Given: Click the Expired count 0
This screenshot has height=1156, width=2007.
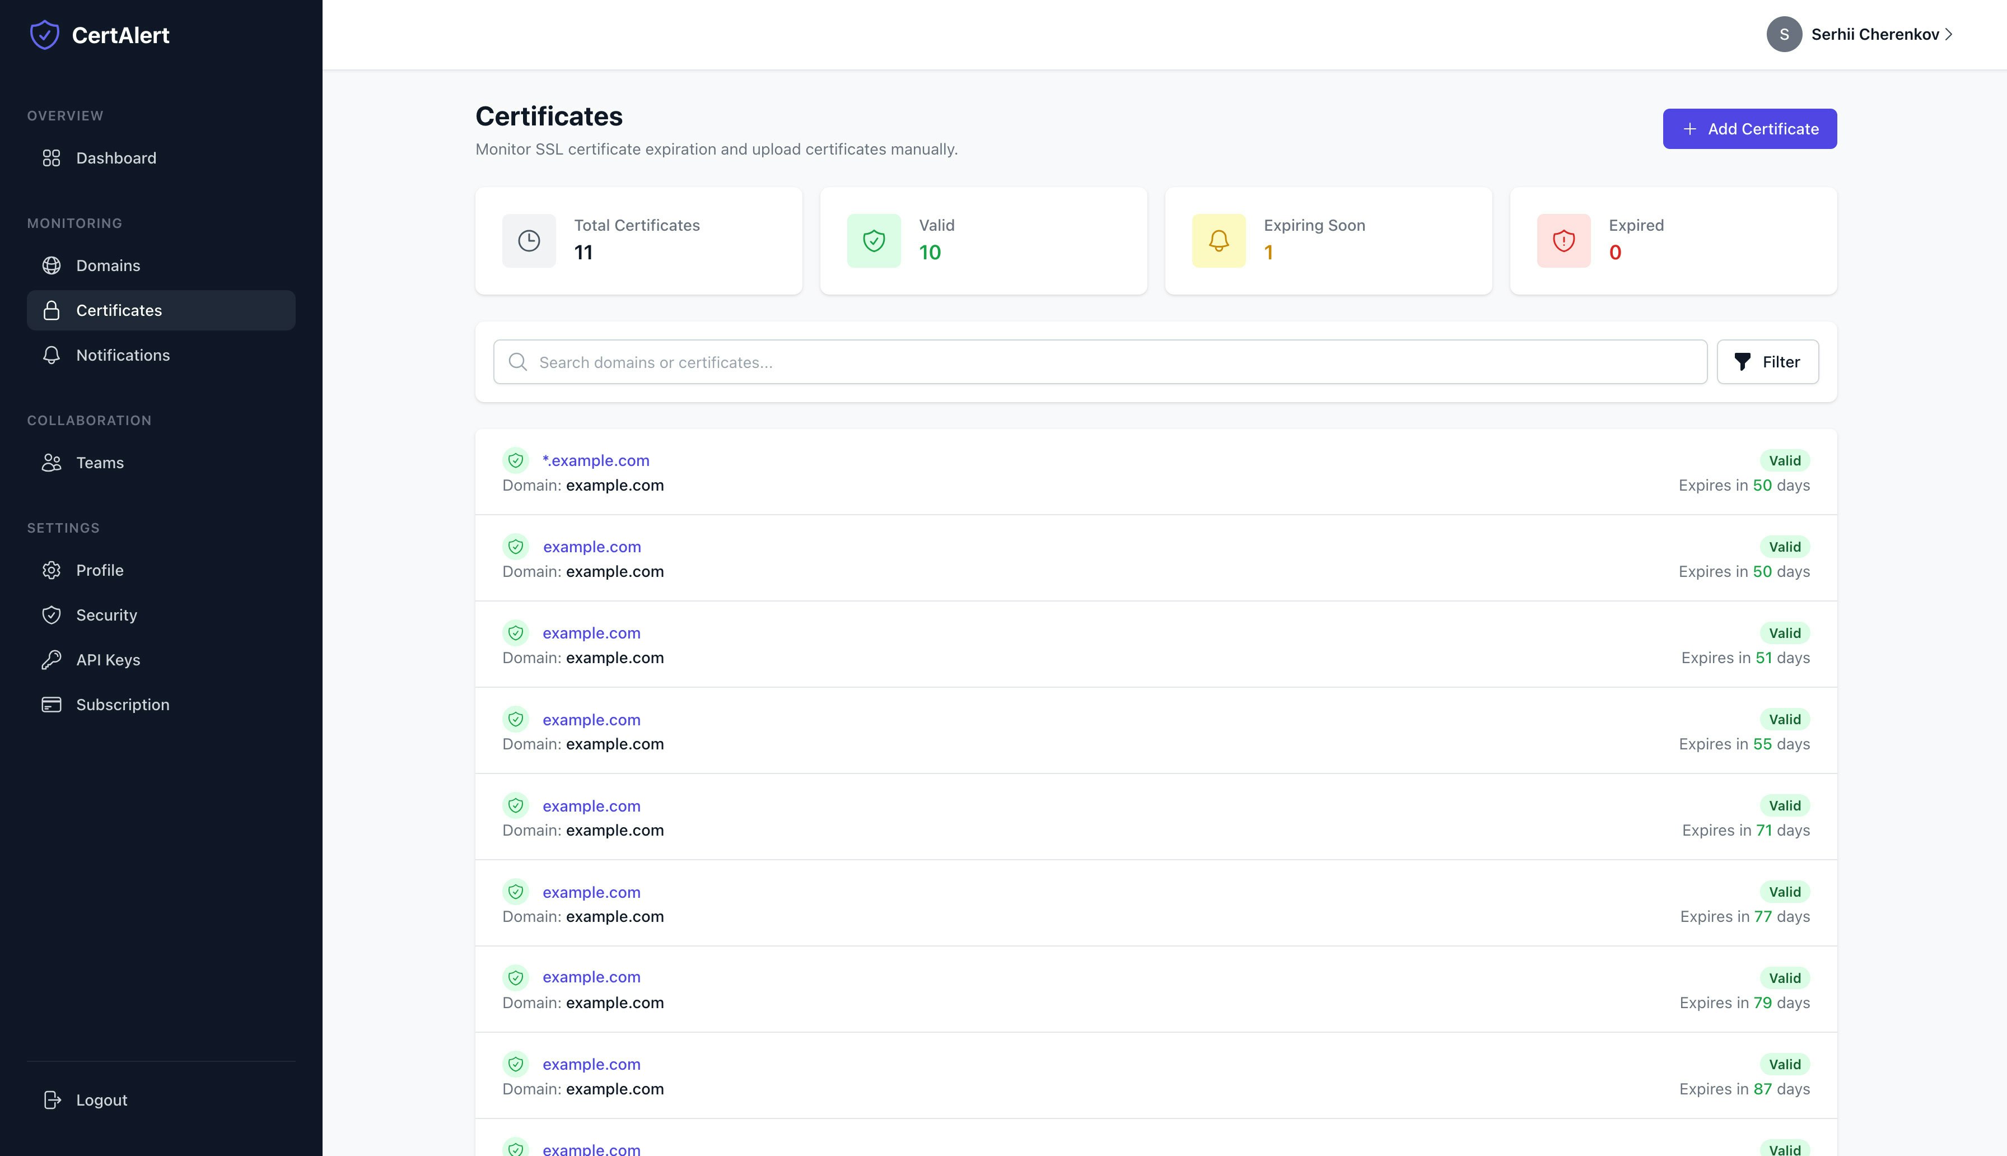Looking at the screenshot, I should click(x=1615, y=253).
